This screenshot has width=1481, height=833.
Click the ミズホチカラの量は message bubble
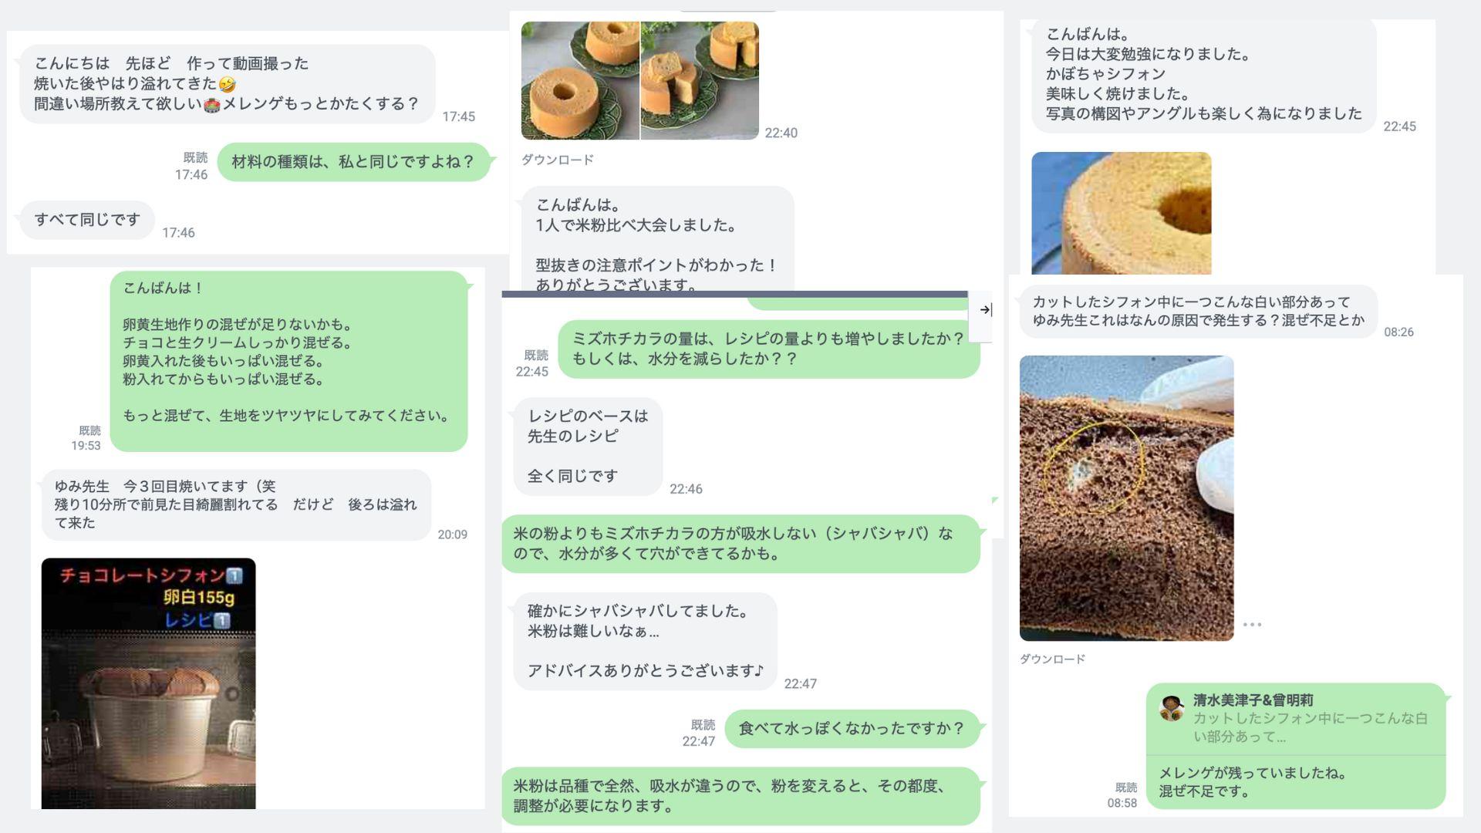[768, 349]
